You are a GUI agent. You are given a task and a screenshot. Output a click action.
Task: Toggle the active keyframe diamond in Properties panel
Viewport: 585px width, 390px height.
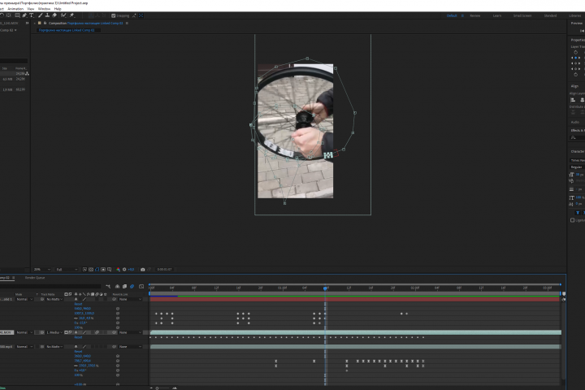pyautogui.click(x=576, y=58)
